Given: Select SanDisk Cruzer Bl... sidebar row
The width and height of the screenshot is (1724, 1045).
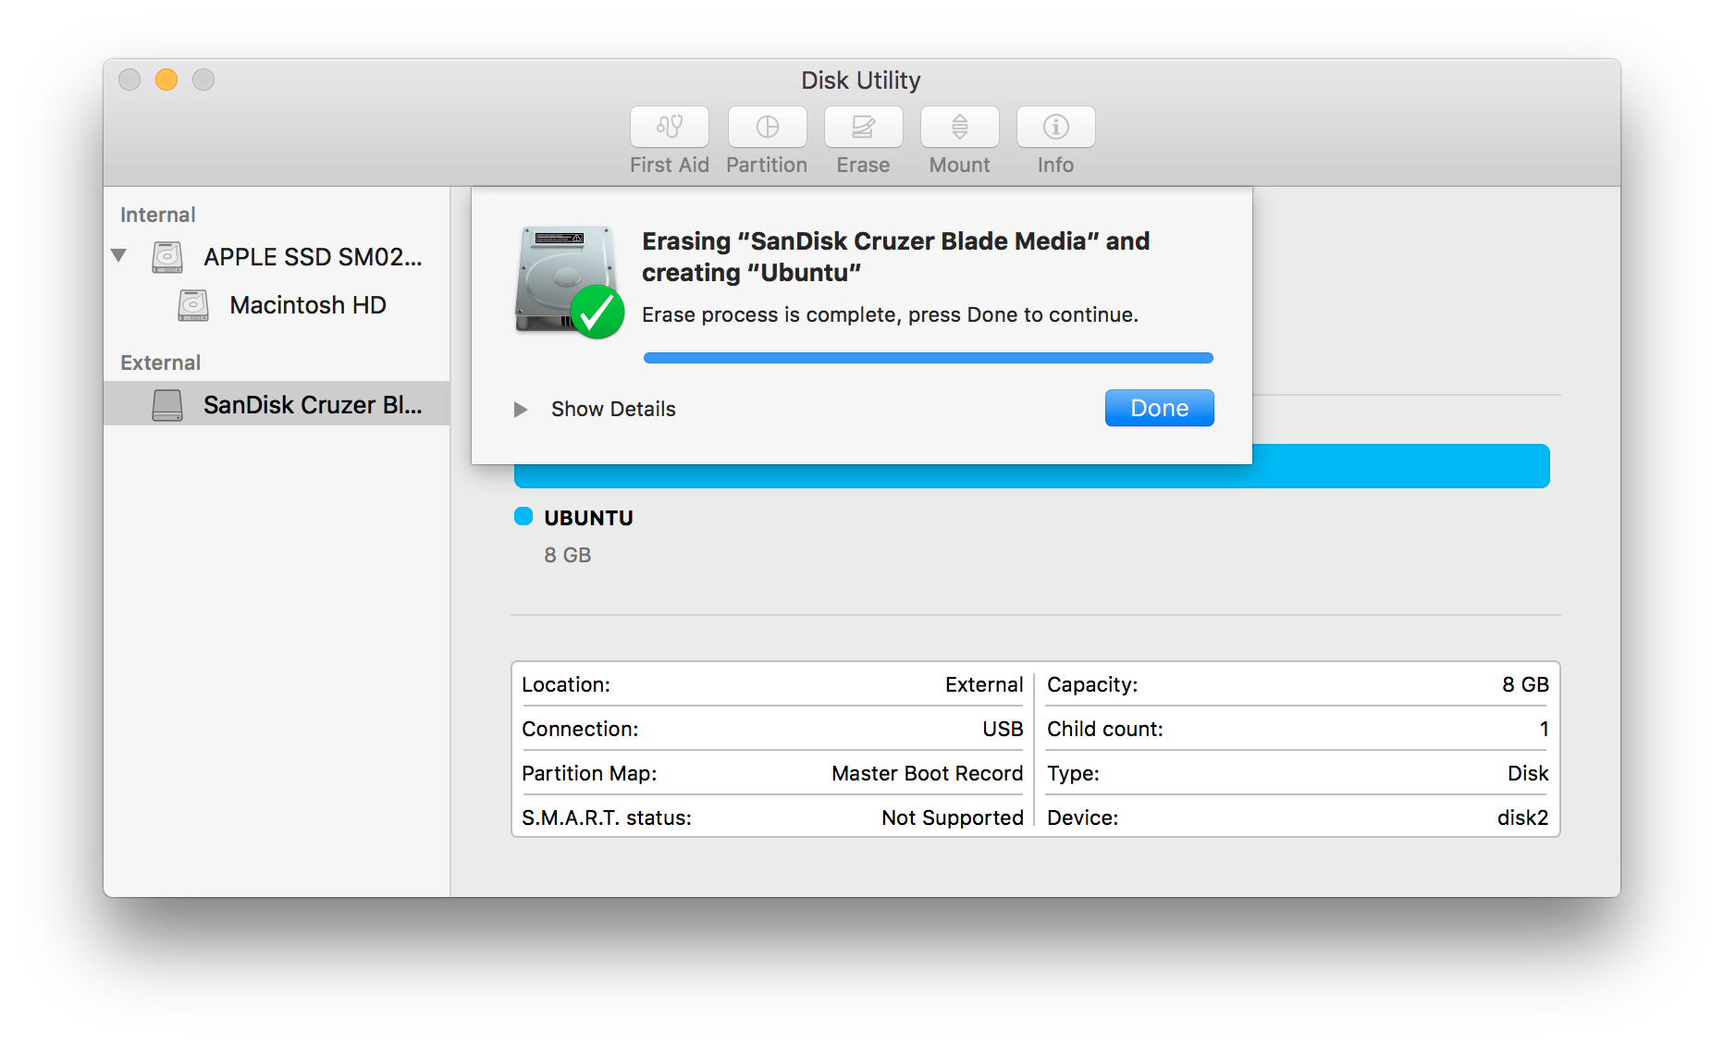Looking at the screenshot, I should (277, 404).
